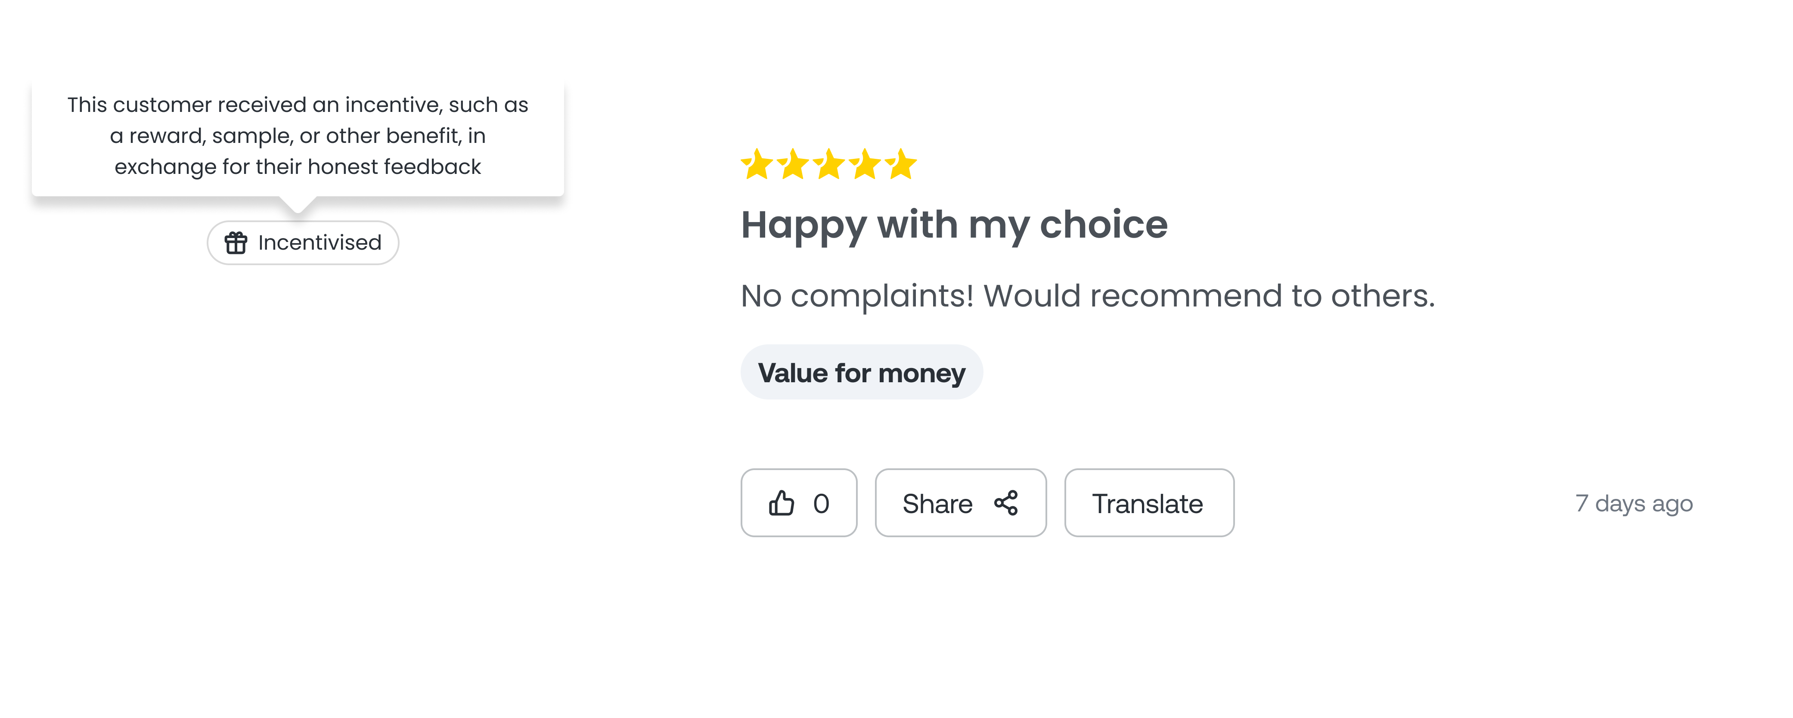This screenshot has width=1793, height=718.
Task: Click the like count number 0
Action: tap(821, 503)
